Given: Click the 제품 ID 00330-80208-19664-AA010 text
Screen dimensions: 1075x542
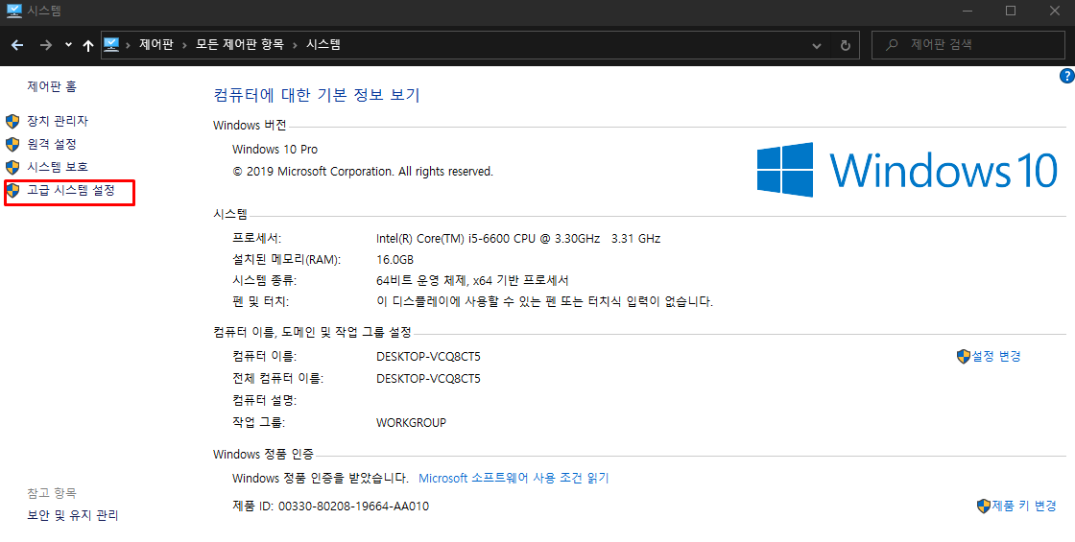Looking at the screenshot, I should 330,507.
